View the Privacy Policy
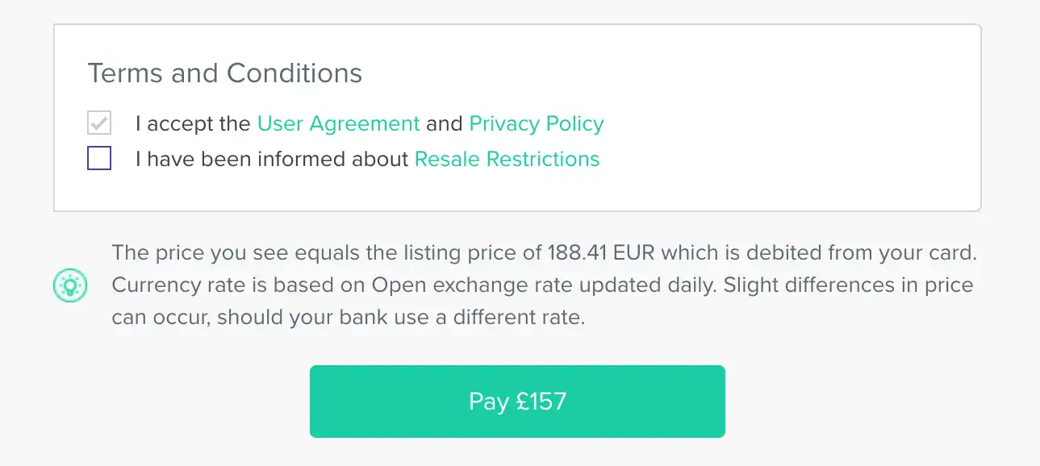 (x=536, y=123)
